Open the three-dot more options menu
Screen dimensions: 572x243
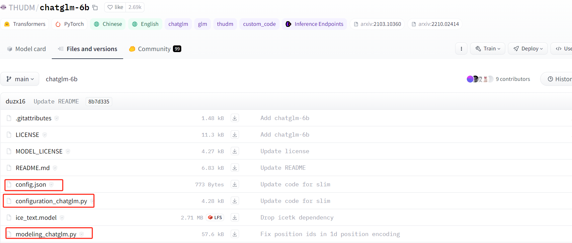click(x=461, y=48)
